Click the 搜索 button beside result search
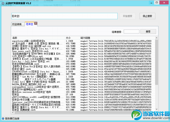 point(148,31)
